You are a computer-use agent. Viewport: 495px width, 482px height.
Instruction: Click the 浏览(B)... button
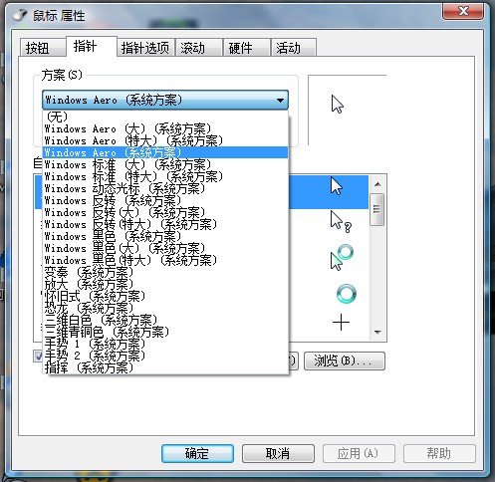(345, 361)
